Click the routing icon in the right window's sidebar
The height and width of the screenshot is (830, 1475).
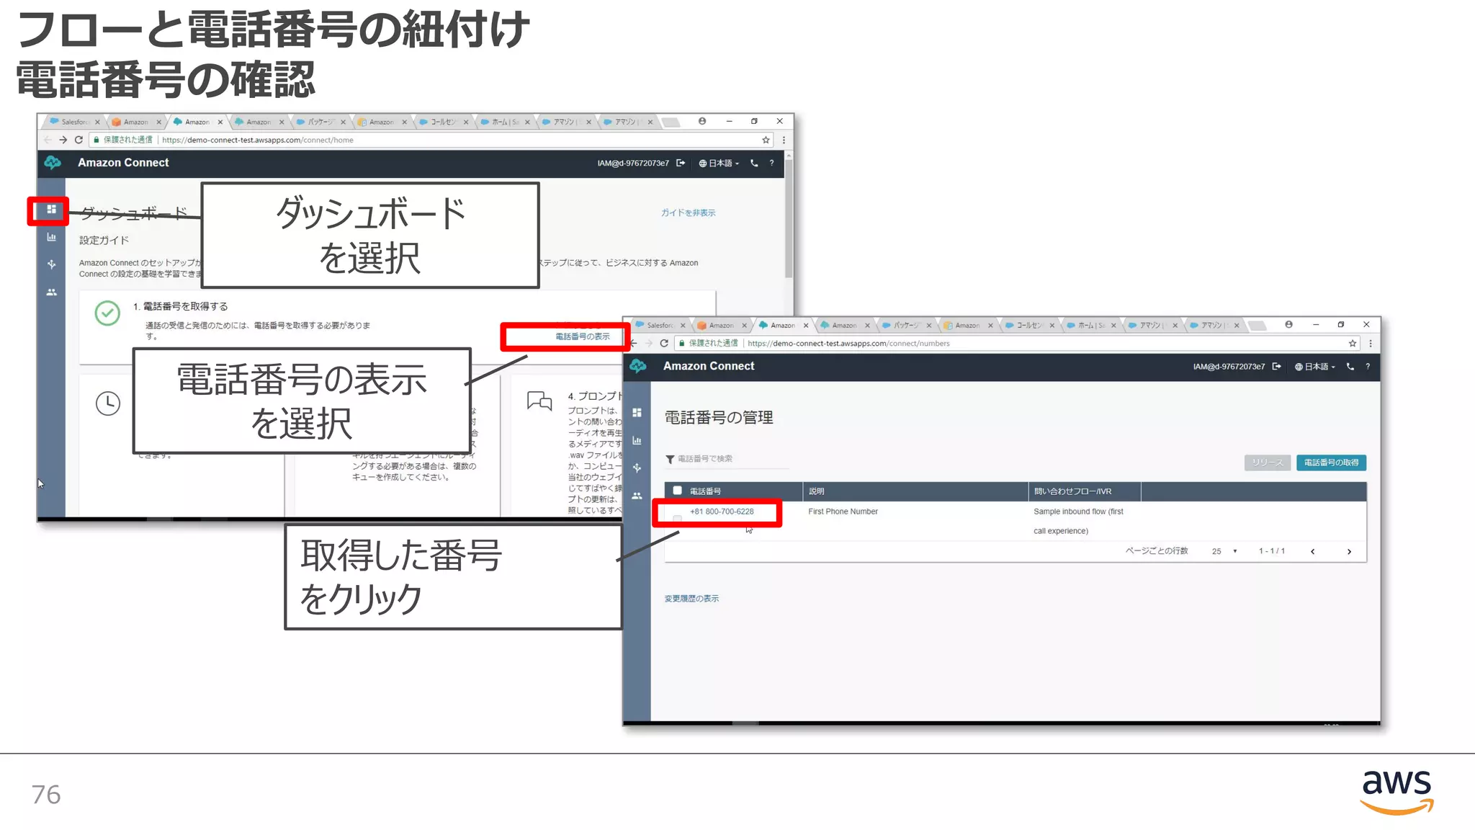[637, 468]
